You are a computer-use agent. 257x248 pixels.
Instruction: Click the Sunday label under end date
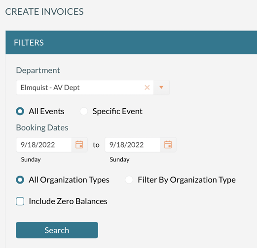(x=119, y=159)
